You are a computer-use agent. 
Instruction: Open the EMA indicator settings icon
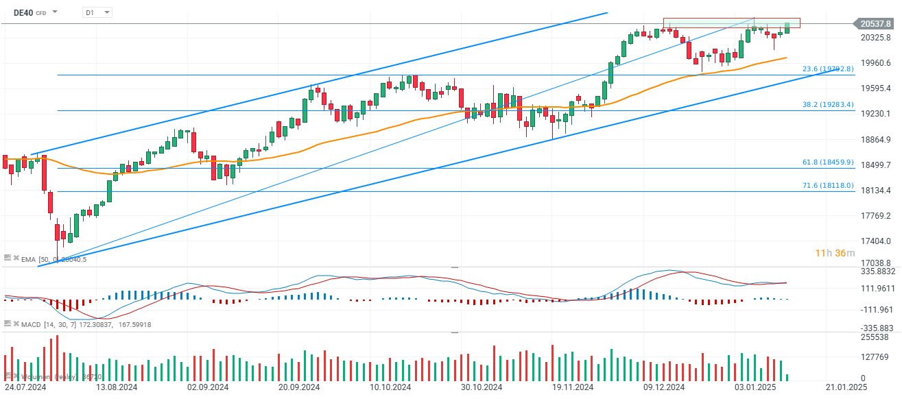tap(8, 258)
